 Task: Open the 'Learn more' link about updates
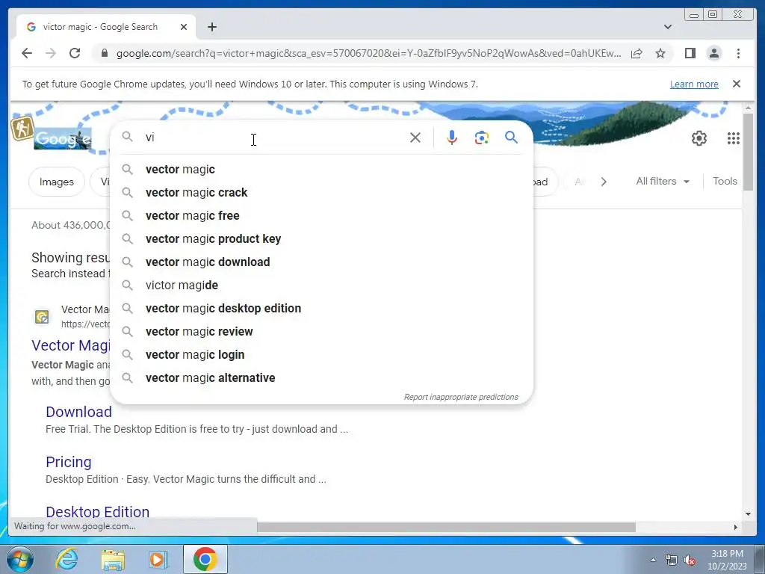point(694,84)
